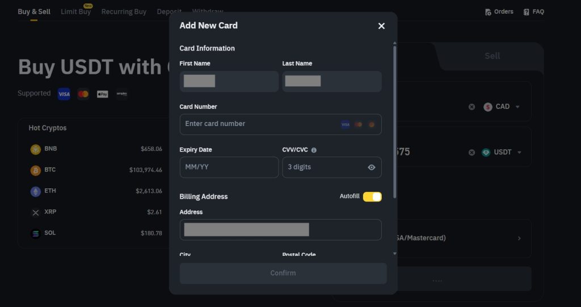Click the Visa supported payment logo

[x=64, y=94]
